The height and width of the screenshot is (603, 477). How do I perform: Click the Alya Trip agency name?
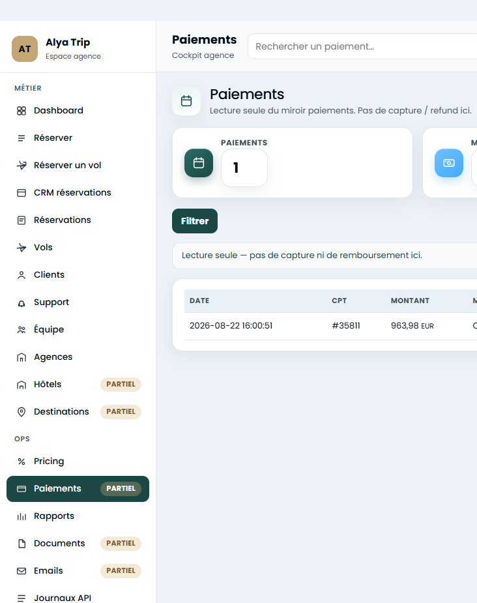click(x=68, y=42)
